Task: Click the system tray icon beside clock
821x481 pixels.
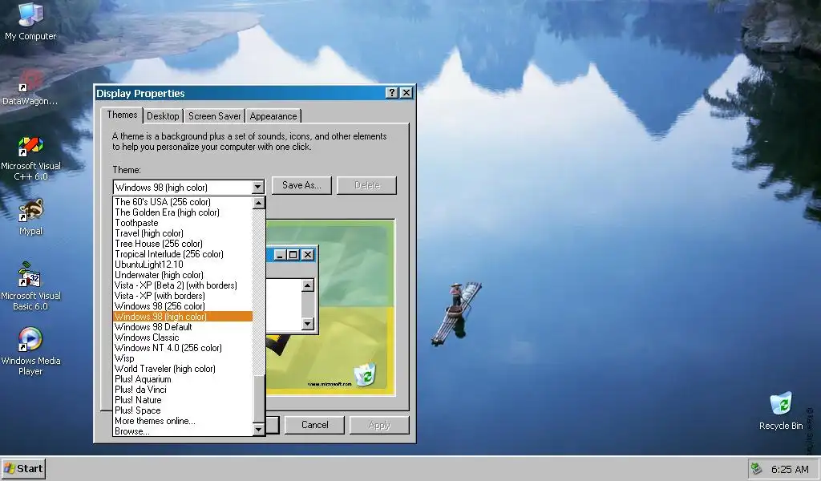Action: (755, 468)
